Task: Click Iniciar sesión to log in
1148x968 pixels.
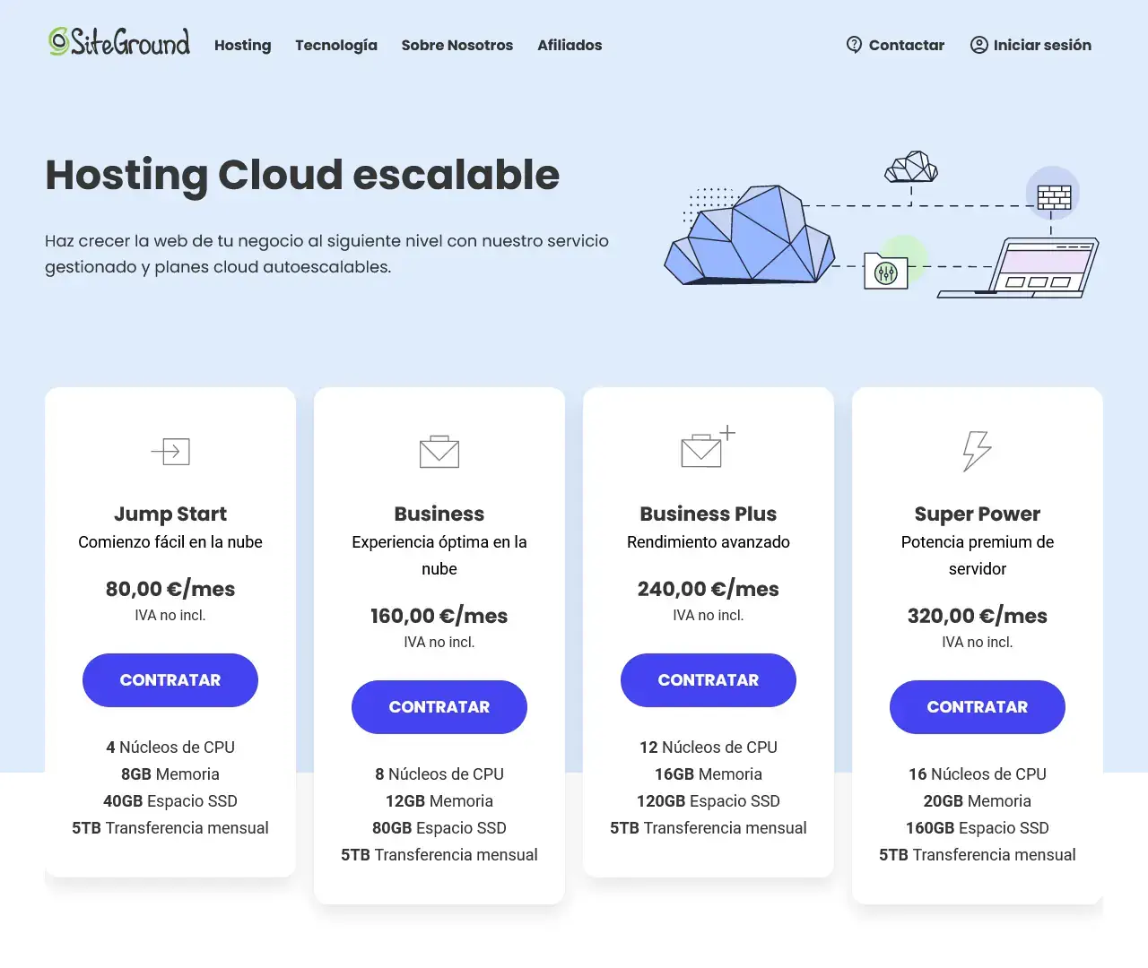Action: click(x=1042, y=45)
